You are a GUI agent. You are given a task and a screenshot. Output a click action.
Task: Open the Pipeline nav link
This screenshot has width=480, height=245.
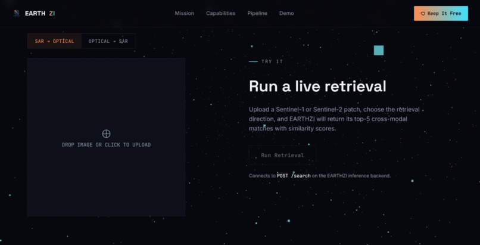click(257, 14)
